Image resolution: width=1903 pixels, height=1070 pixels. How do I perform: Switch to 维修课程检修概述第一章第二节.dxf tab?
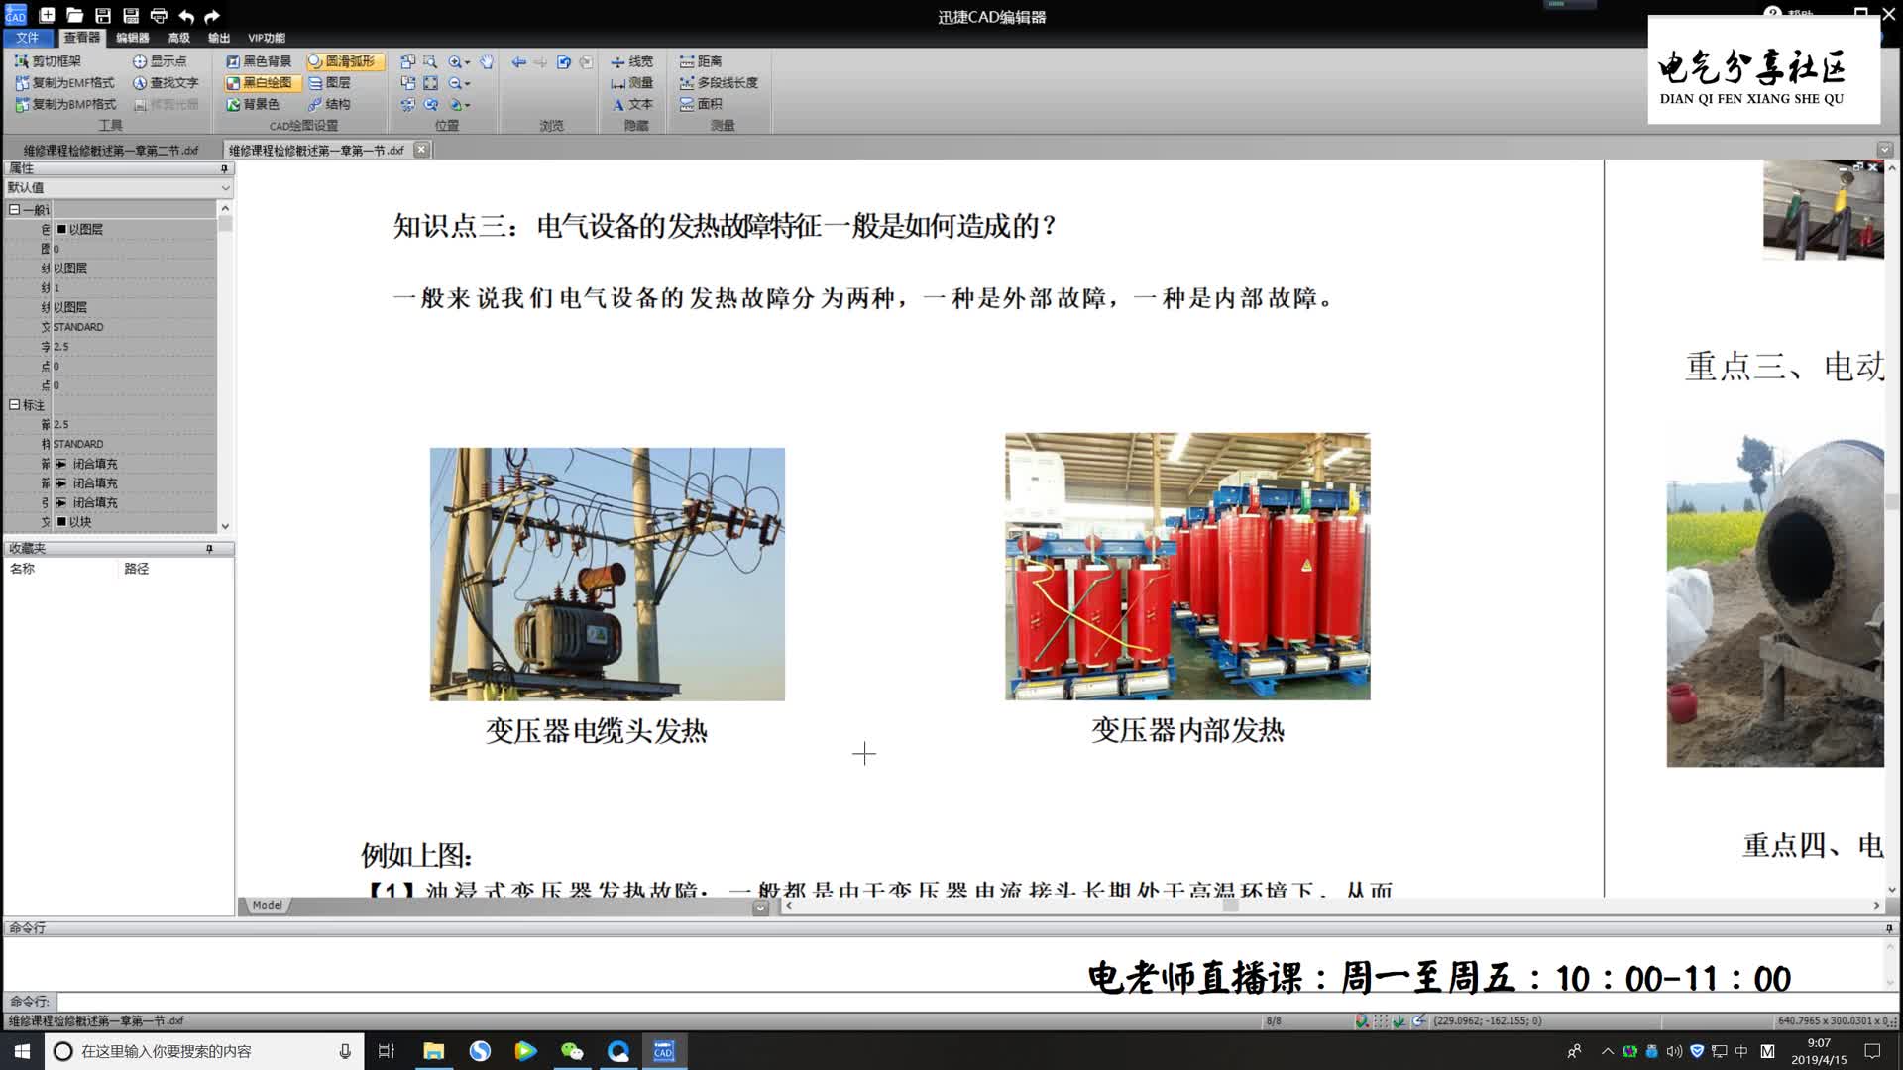[x=111, y=151]
